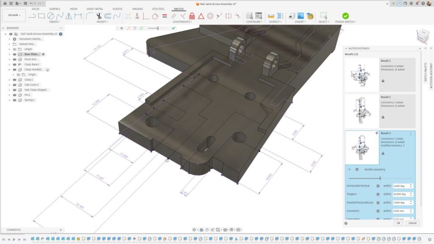Click the info icon in Autoconstrain dialog
The width and height of the screenshot is (434, 244).
click(346, 223)
